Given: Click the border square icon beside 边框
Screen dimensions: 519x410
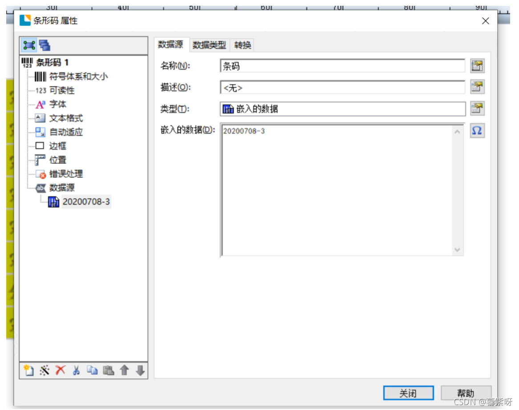Looking at the screenshot, I should pyautogui.click(x=40, y=146).
